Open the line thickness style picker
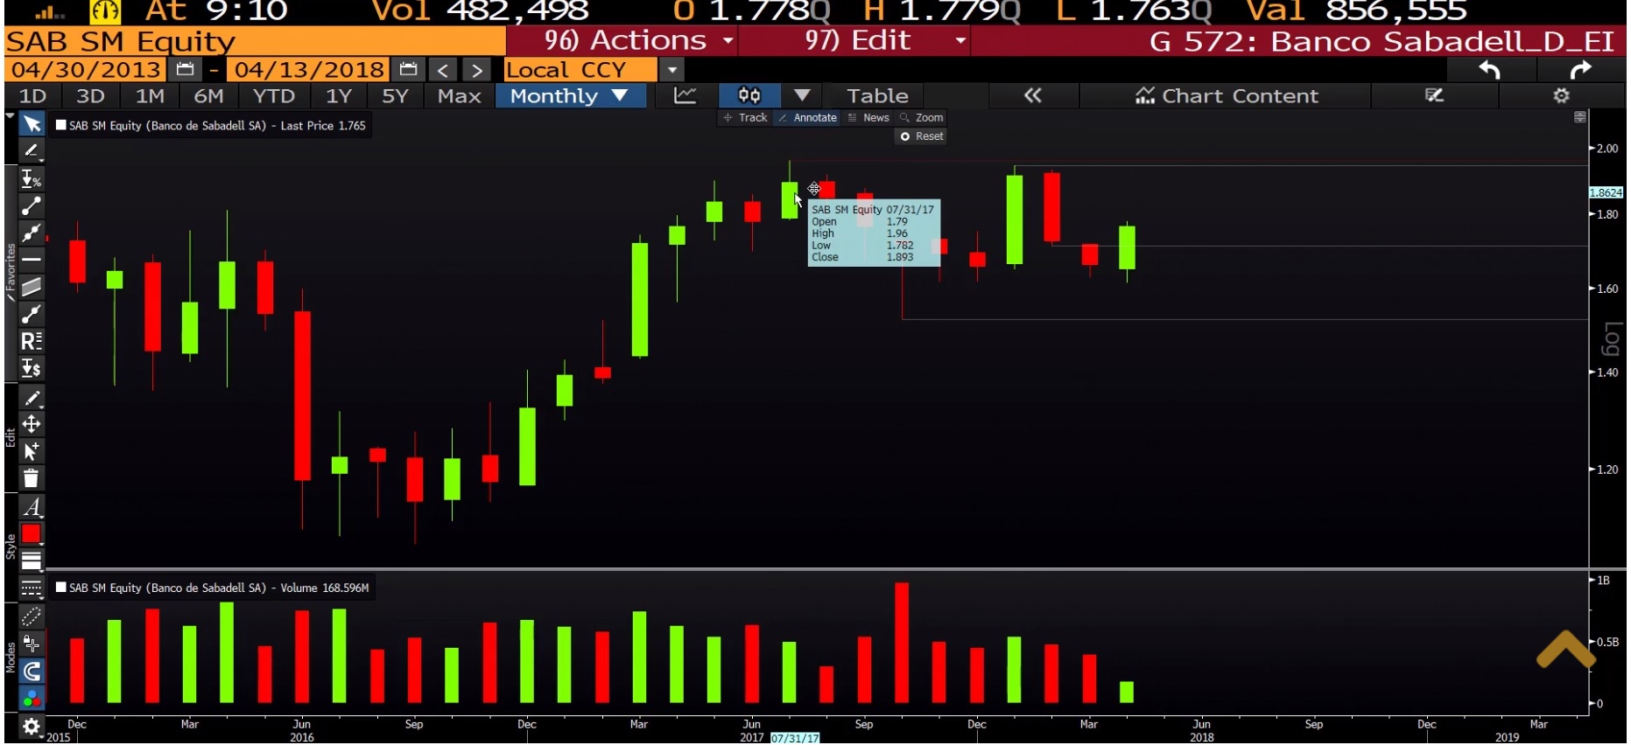The height and width of the screenshot is (745, 1631). (32, 560)
